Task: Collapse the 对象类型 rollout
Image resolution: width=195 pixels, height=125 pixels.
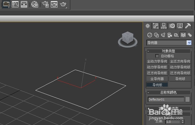Action: point(168,51)
